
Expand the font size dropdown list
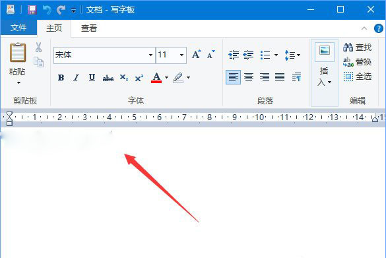181,55
